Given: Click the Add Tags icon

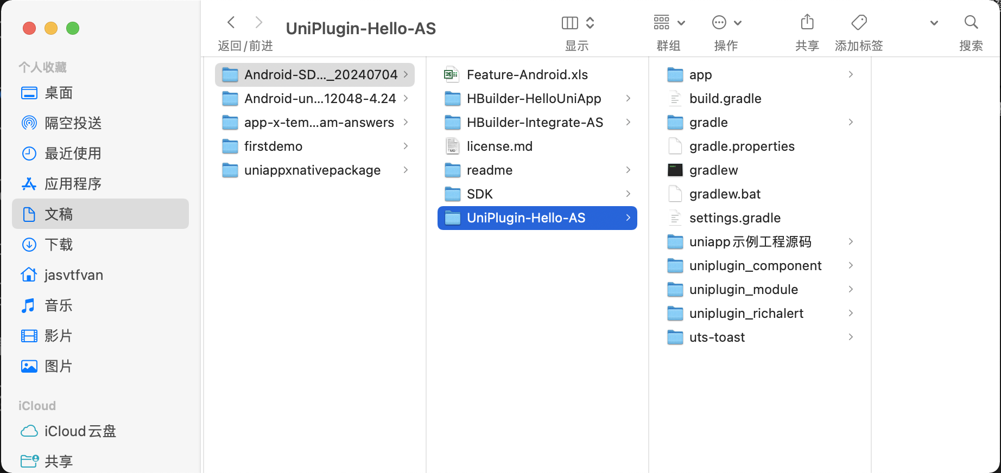Looking at the screenshot, I should 859,22.
